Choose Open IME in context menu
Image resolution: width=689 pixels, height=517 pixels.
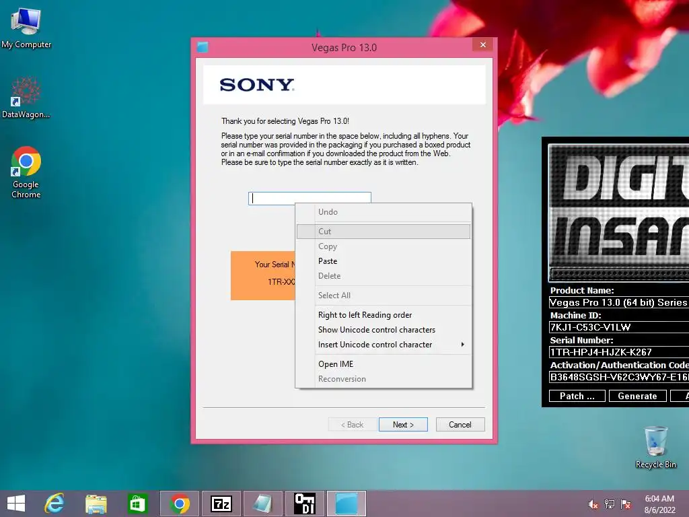click(383, 364)
